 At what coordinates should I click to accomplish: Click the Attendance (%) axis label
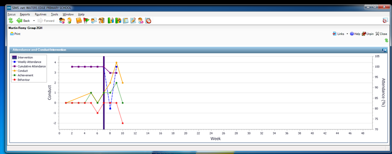coord(384,93)
